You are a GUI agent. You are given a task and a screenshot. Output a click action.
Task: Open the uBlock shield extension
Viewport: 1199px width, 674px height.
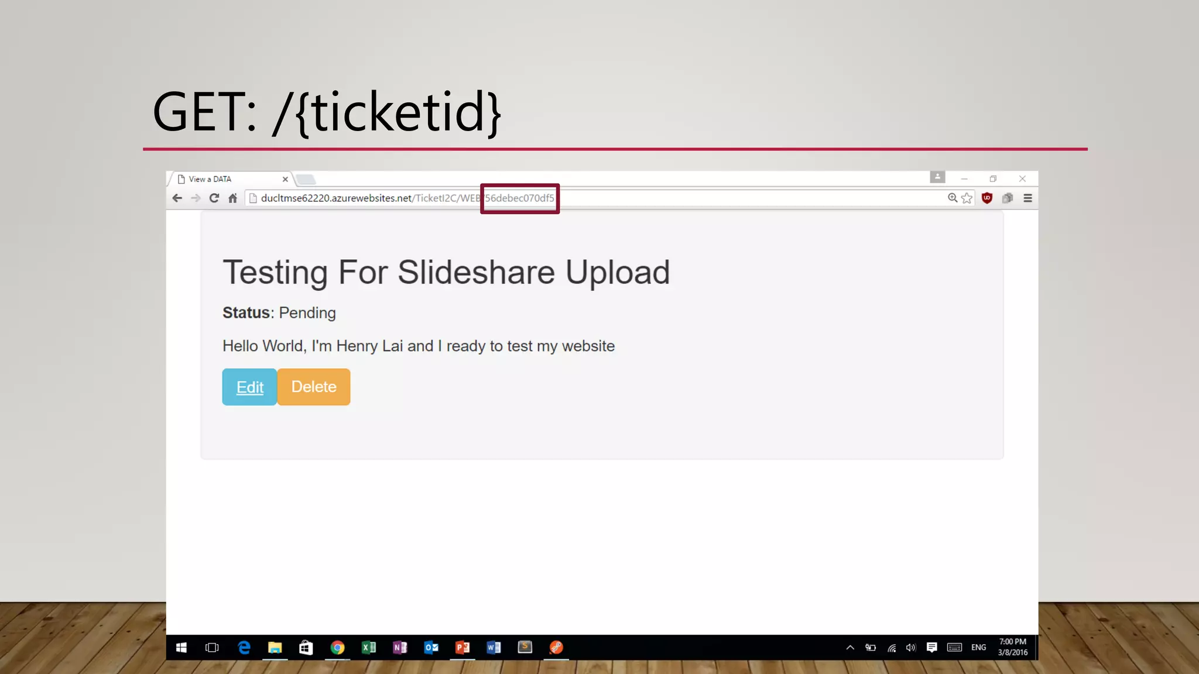tap(987, 198)
